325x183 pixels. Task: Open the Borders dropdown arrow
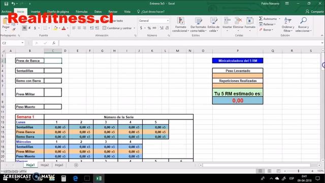coord(49,28)
